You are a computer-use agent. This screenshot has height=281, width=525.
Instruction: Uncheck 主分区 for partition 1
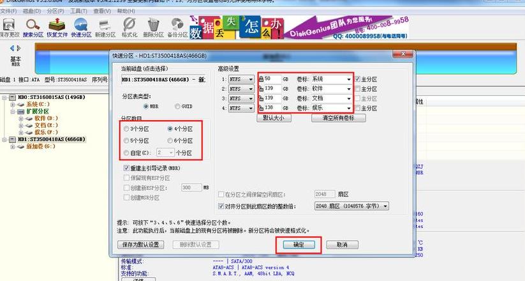pyautogui.click(x=358, y=79)
